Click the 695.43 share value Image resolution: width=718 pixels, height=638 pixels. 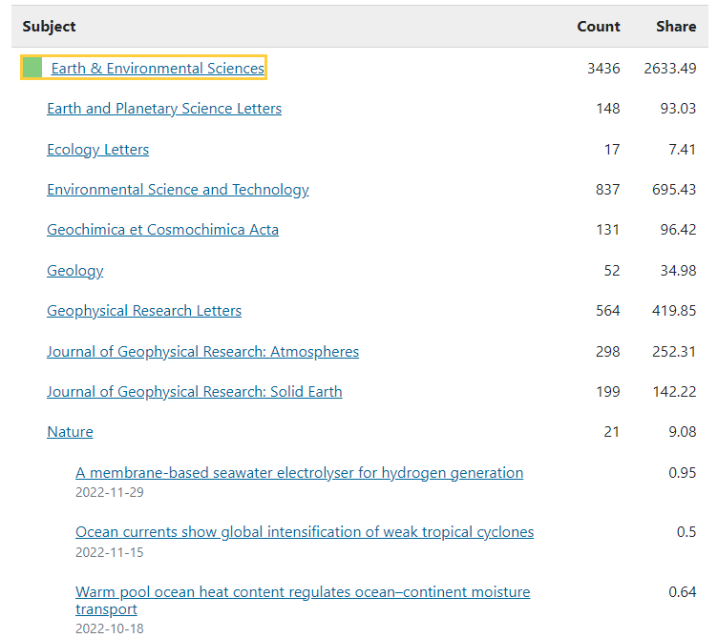(673, 190)
